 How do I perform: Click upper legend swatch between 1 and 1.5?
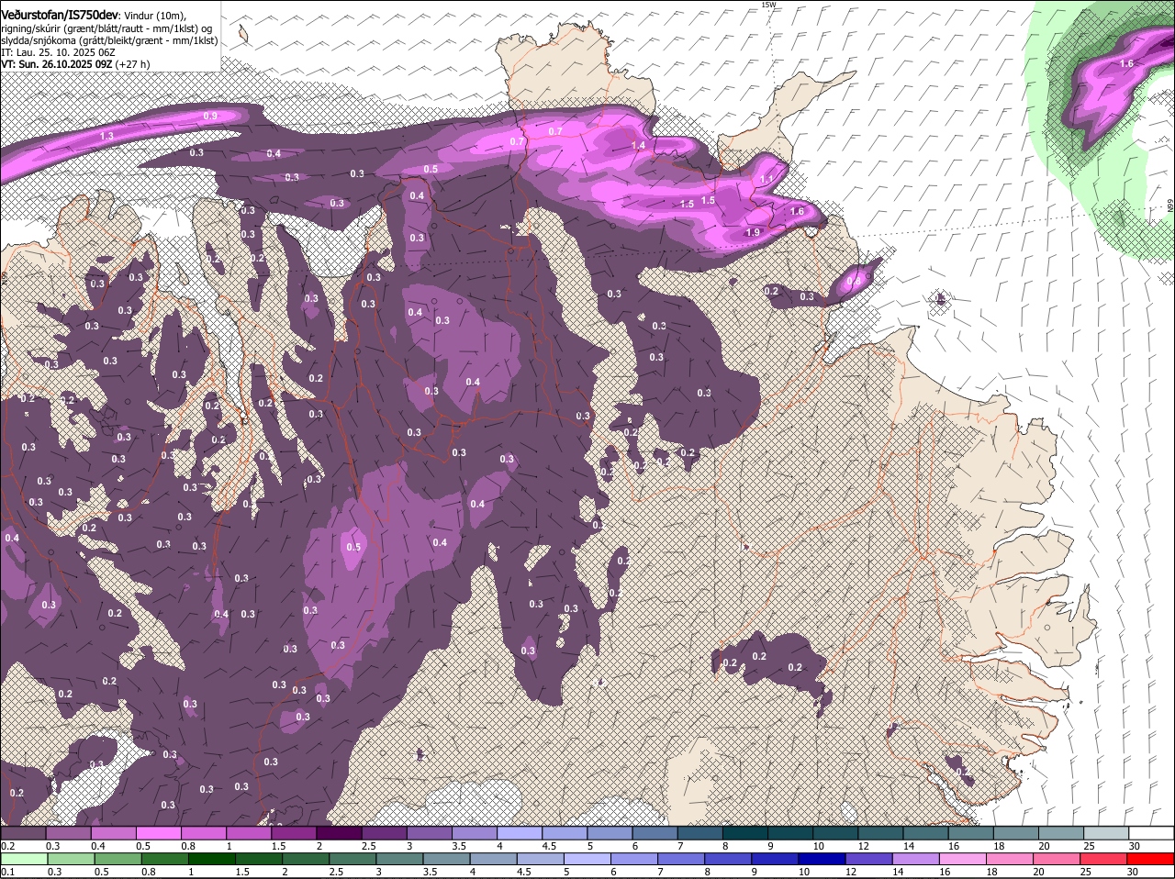(248, 833)
